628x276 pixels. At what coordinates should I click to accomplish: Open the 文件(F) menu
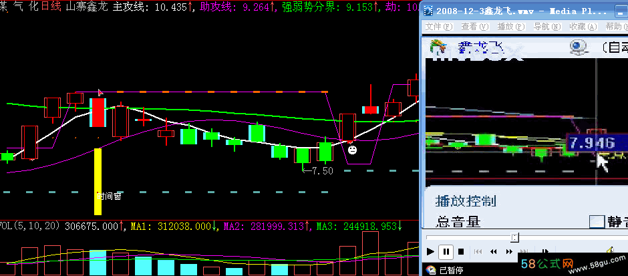438,27
